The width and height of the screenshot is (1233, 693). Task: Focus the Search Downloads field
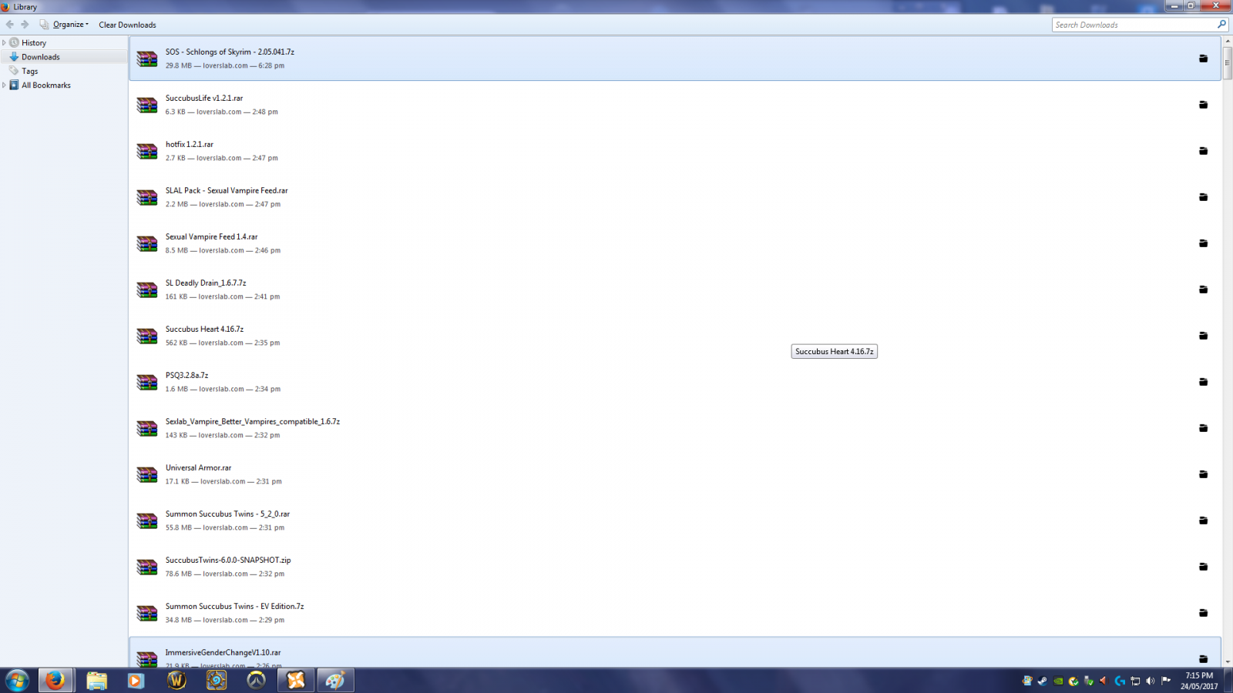[1140, 25]
